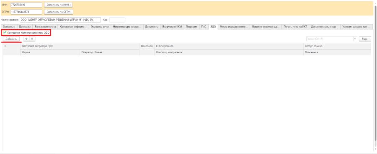Viewport: 377px width, 154px height.
Task: Switch to 'Дополнительные пар...' tab
Action: pyautogui.click(x=325, y=27)
